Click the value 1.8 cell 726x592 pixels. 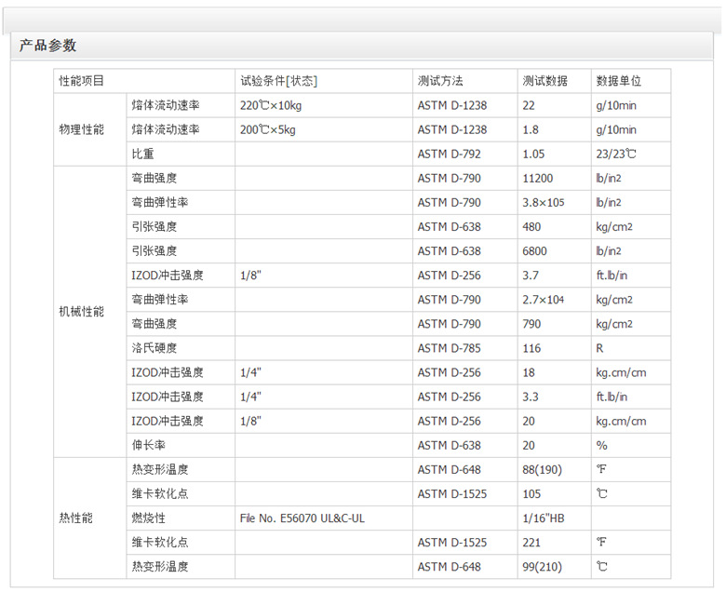point(554,129)
